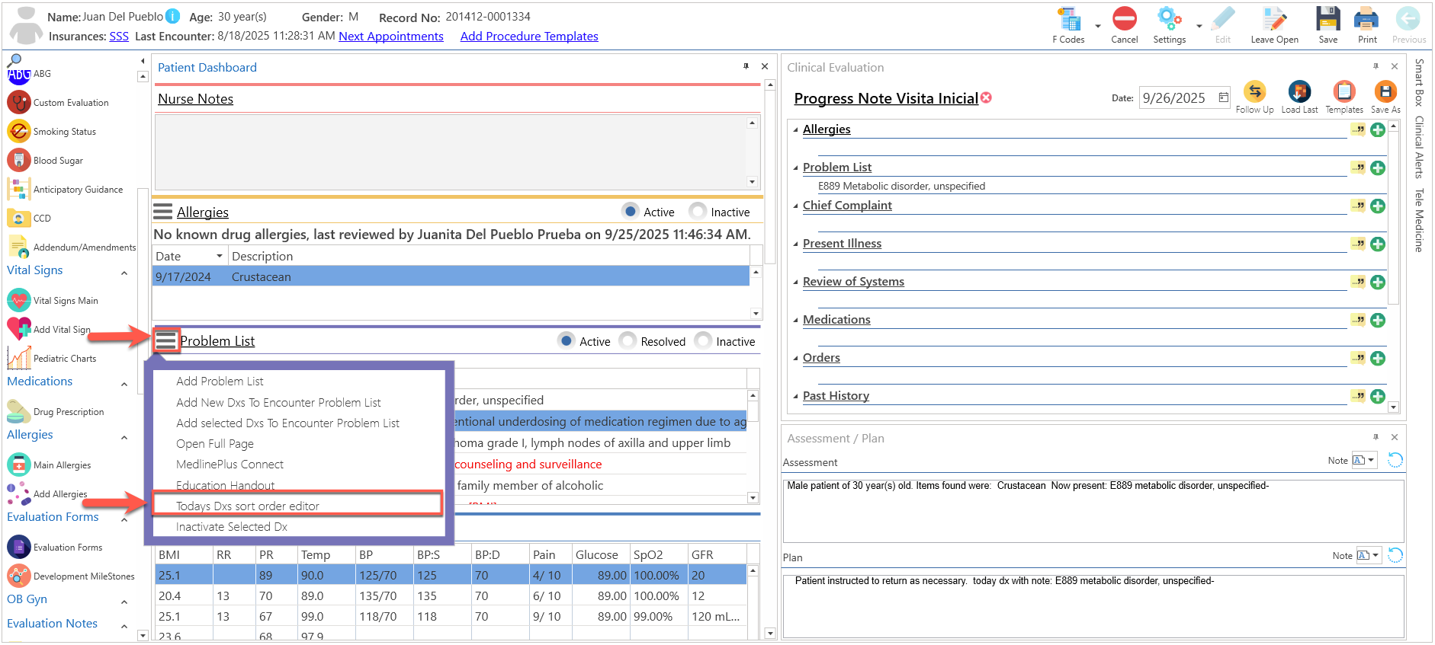
Task: Click the Leave Open icon
Action: click(1274, 19)
